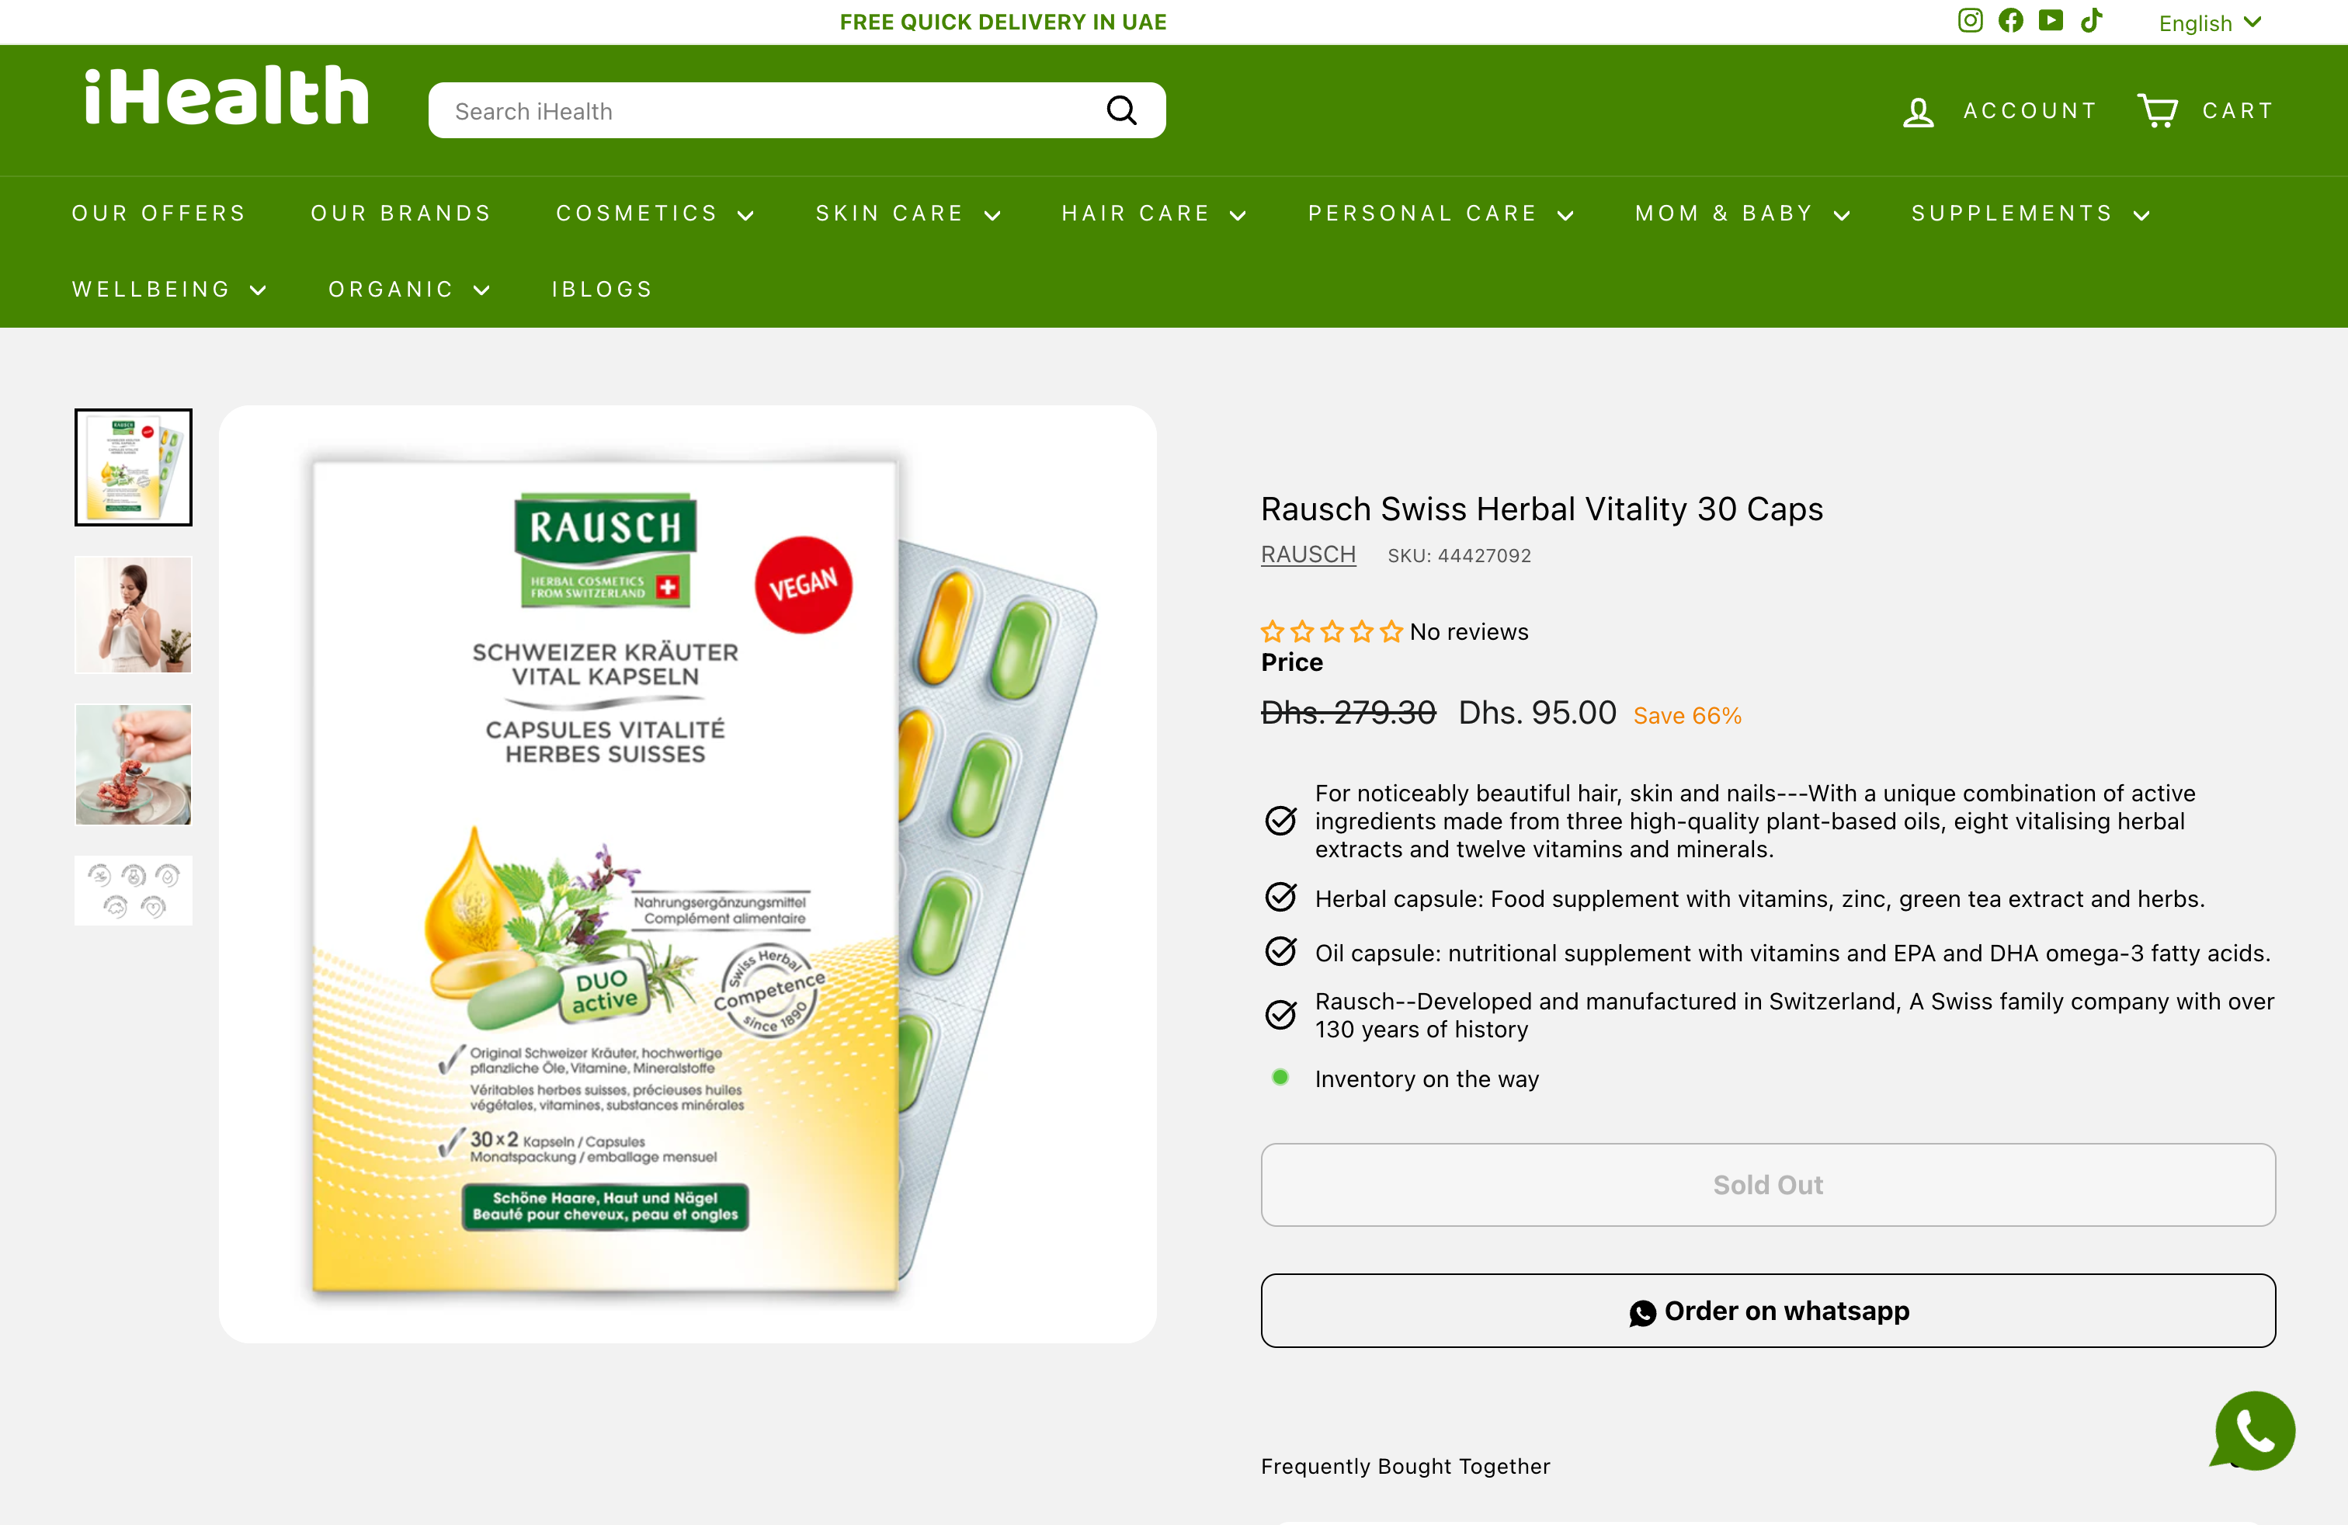Go to the iBlogs menu item
This screenshot has height=1525, width=2348.
pos(602,289)
